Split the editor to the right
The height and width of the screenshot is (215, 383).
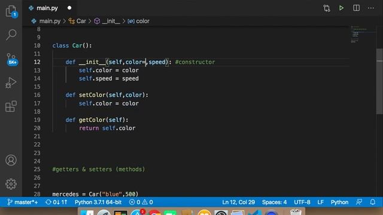point(357,8)
